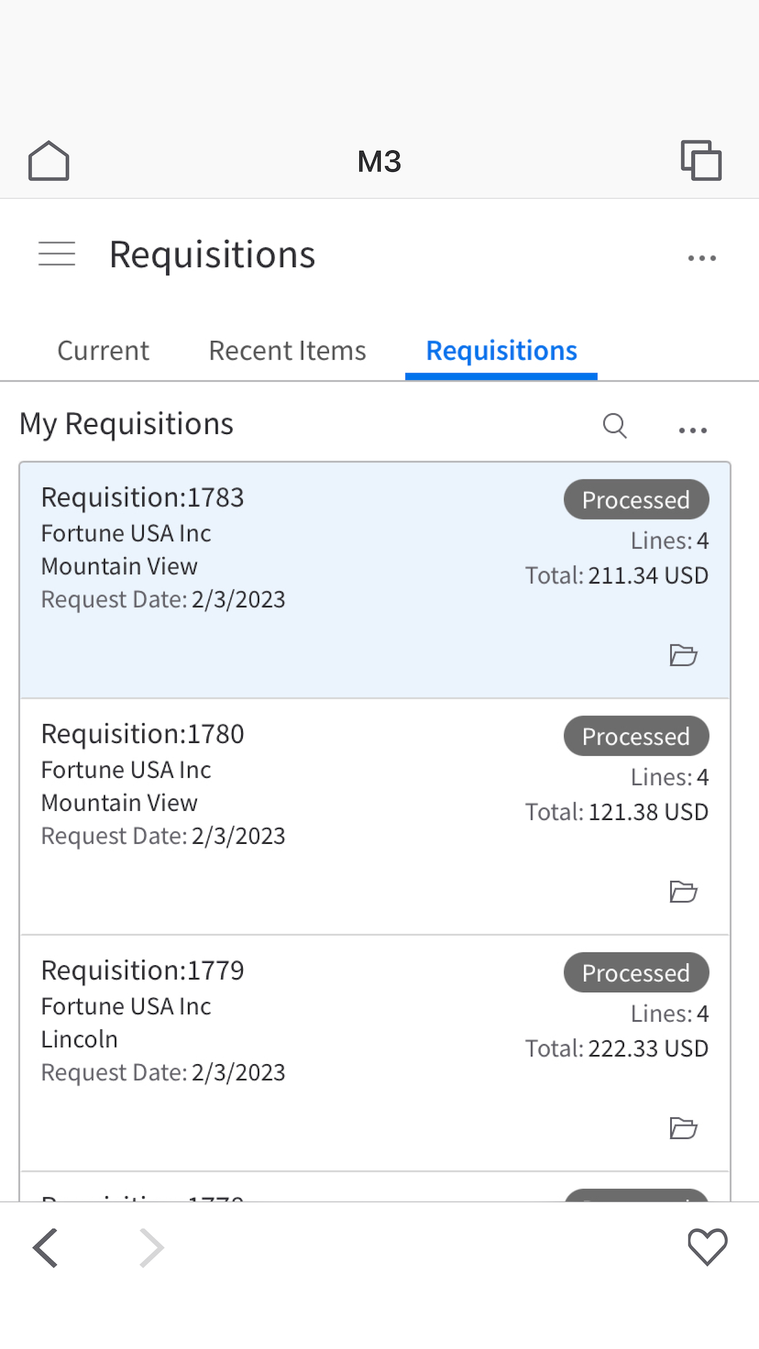The width and height of the screenshot is (759, 1349).
Task: Select the blue Requisitions tab
Action: click(501, 351)
